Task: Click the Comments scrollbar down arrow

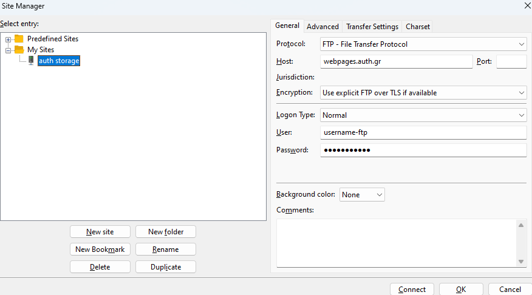Action: (521, 261)
